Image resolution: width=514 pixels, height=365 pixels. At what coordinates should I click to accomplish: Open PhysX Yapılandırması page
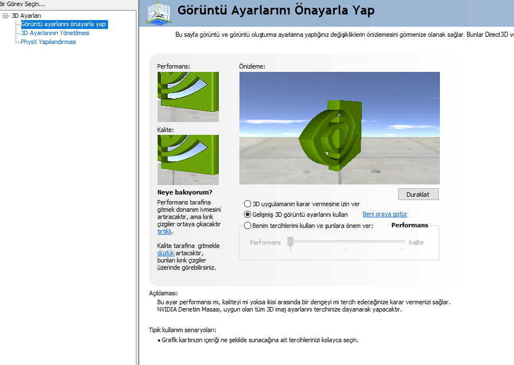pos(48,42)
